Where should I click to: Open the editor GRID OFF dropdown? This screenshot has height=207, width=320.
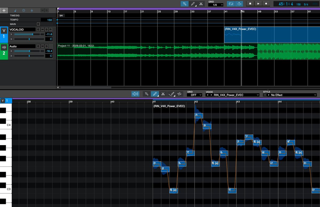[195, 95]
